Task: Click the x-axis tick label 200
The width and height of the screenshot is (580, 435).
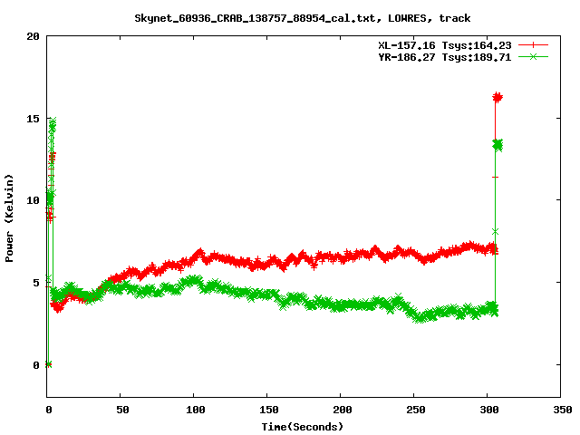Action: point(343,410)
